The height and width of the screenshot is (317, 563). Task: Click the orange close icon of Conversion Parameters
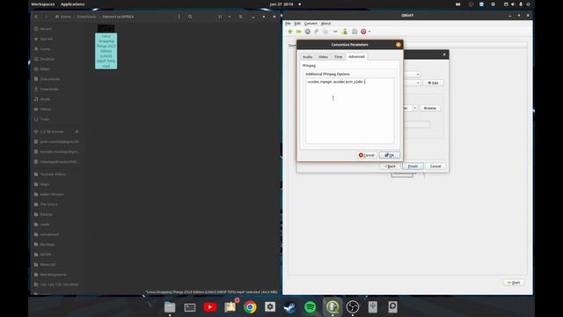click(x=398, y=45)
